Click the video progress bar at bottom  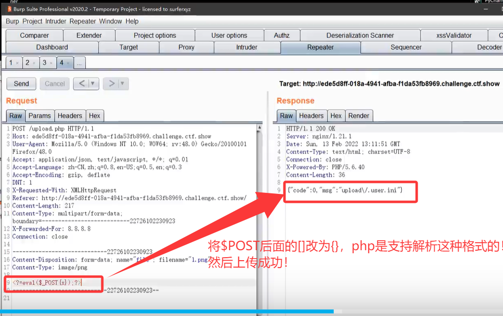coord(251,311)
